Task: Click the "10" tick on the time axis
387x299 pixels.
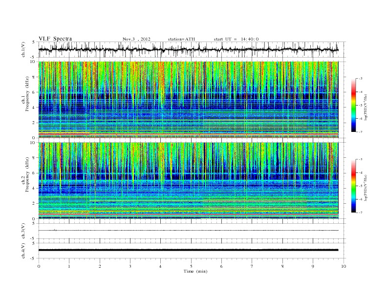Action: [x=344, y=266]
